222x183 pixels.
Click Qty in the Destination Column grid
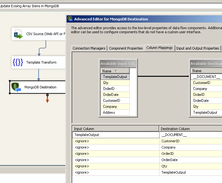(191, 166)
